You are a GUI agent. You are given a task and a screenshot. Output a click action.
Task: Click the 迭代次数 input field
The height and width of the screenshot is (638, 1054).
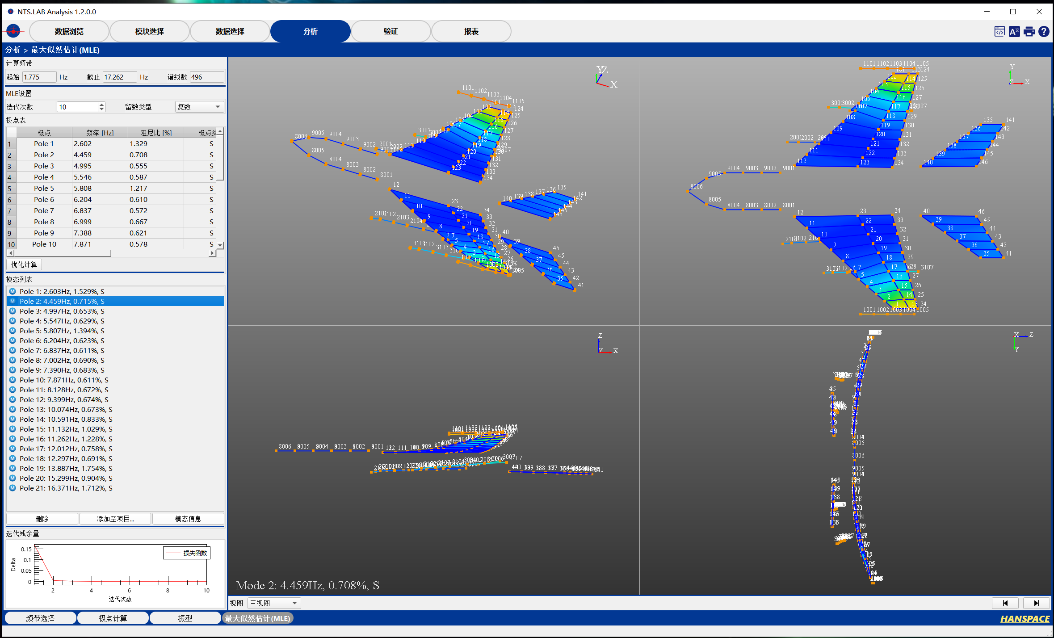click(x=78, y=107)
